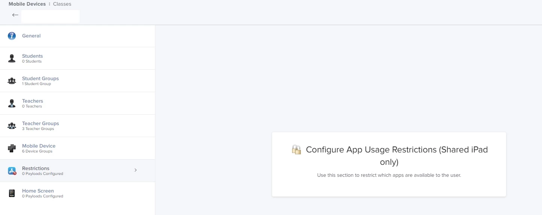
Task: View the Mobile Device section
Action: coord(77,148)
